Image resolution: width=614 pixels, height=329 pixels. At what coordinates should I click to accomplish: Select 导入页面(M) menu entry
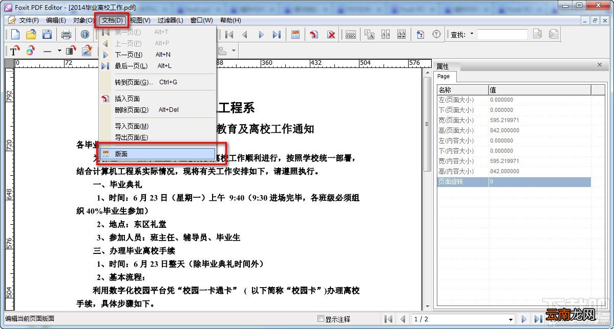[157, 126]
